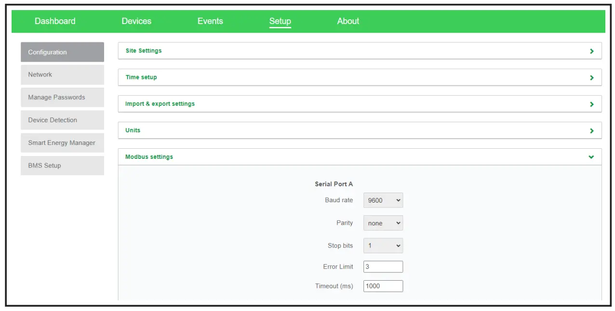Open the About page
Image resolution: width=615 pixels, height=311 pixels.
coord(348,21)
